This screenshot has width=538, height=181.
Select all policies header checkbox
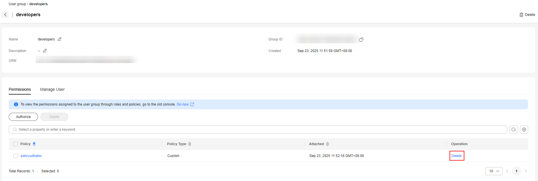coord(16,144)
